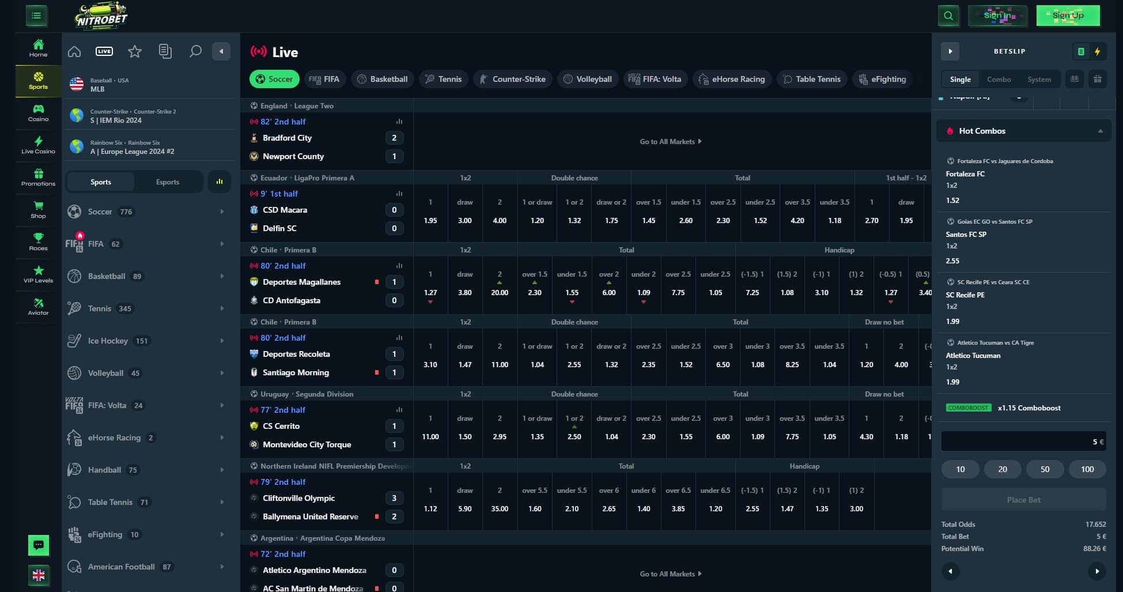This screenshot has height=592, width=1123.
Task: Switch betslip to Single tab
Action: (x=960, y=79)
